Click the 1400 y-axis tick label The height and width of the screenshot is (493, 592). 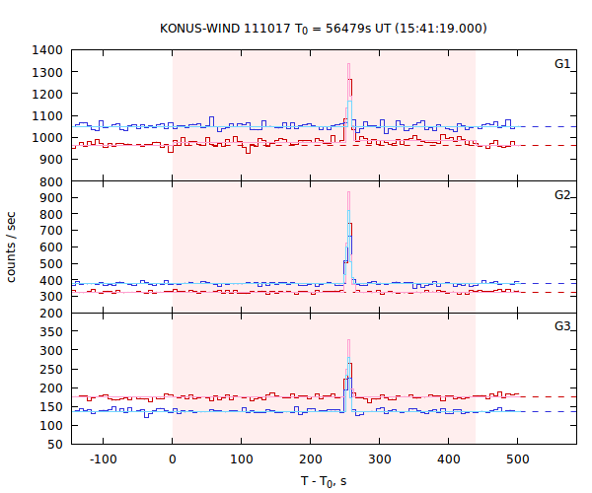47,50
